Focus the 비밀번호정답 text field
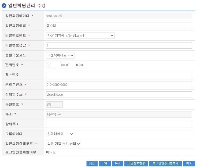200x168 pixels. point(119,45)
